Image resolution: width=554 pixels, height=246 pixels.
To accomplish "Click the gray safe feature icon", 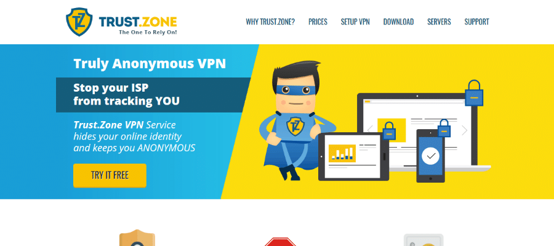I will [x=424, y=240].
